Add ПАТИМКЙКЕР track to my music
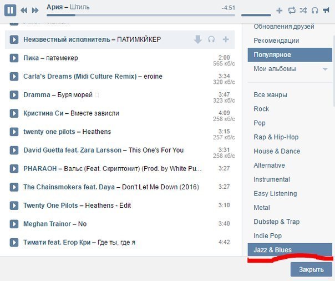 226,39
